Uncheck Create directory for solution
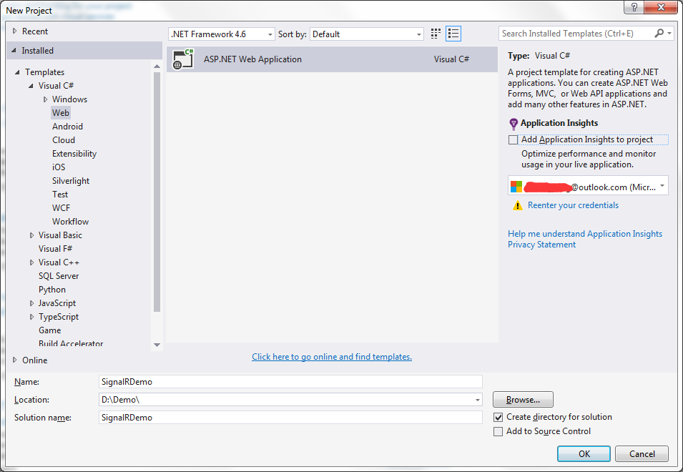Image resolution: width=683 pixels, height=472 pixels. click(498, 417)
